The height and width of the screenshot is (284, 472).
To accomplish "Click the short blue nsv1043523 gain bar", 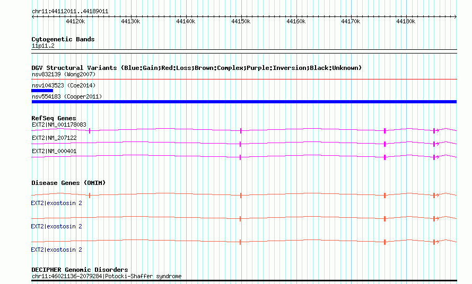I will [x=42, y=91].
